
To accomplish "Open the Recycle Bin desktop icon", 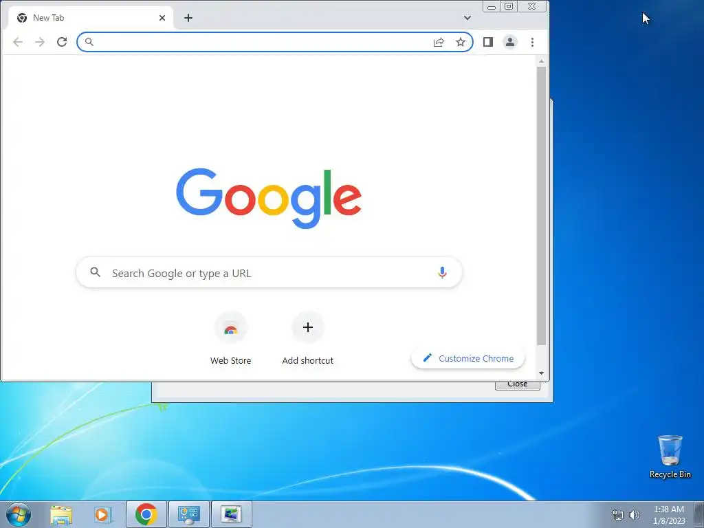I will (x=670, y=456).
